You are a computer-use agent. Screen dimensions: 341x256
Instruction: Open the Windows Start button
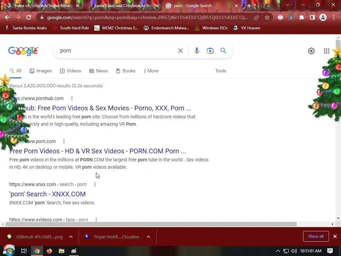(9, 251)
